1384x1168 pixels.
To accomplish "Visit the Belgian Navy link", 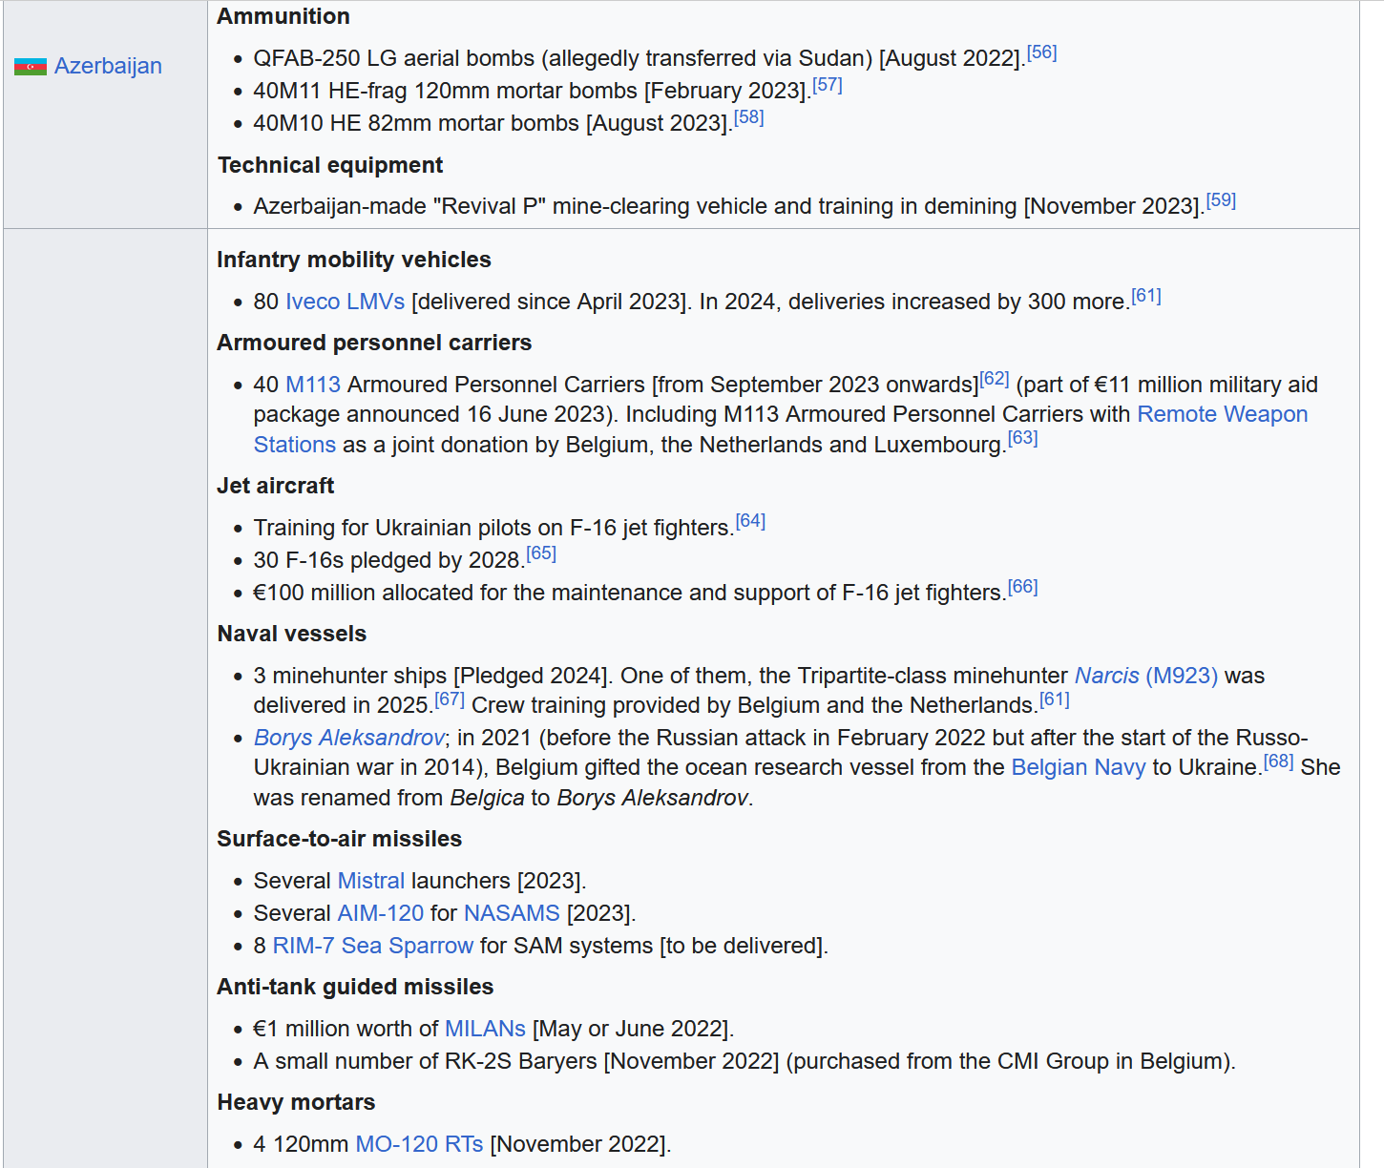I will 1079,767.
